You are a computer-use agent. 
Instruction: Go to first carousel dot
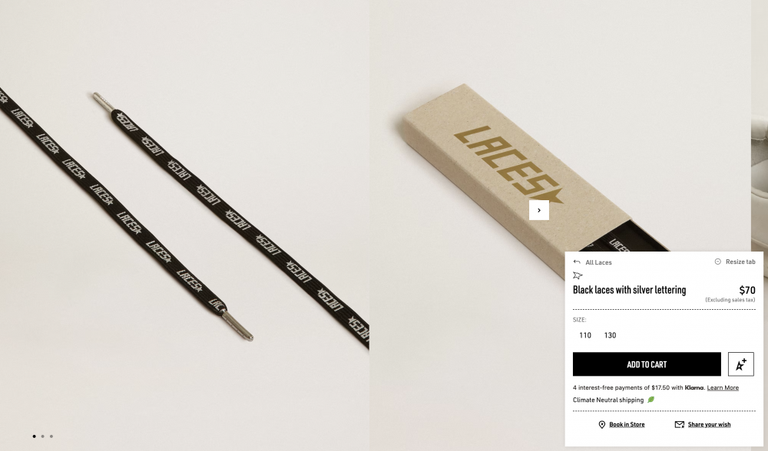[x=34, y=436]
